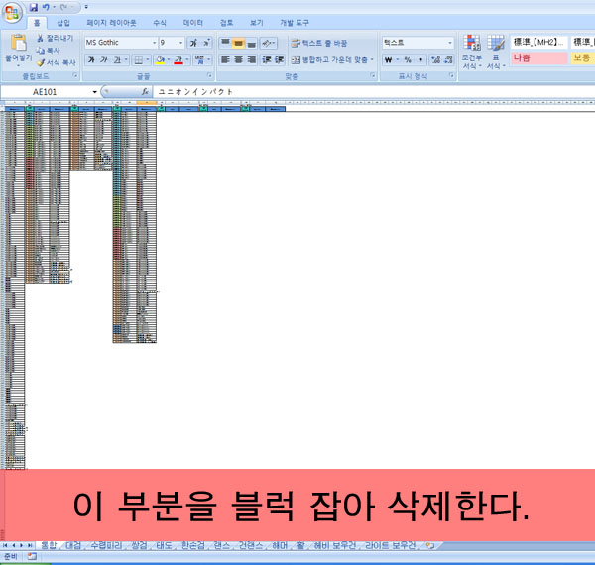Select the 보통 (Neutral) cell style
Image resolution: width=595 pixels, height=565 pixels.
[x=582, y=58]
